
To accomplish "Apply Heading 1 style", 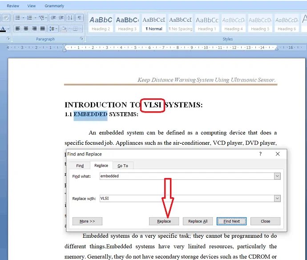I will pos(207,24).
